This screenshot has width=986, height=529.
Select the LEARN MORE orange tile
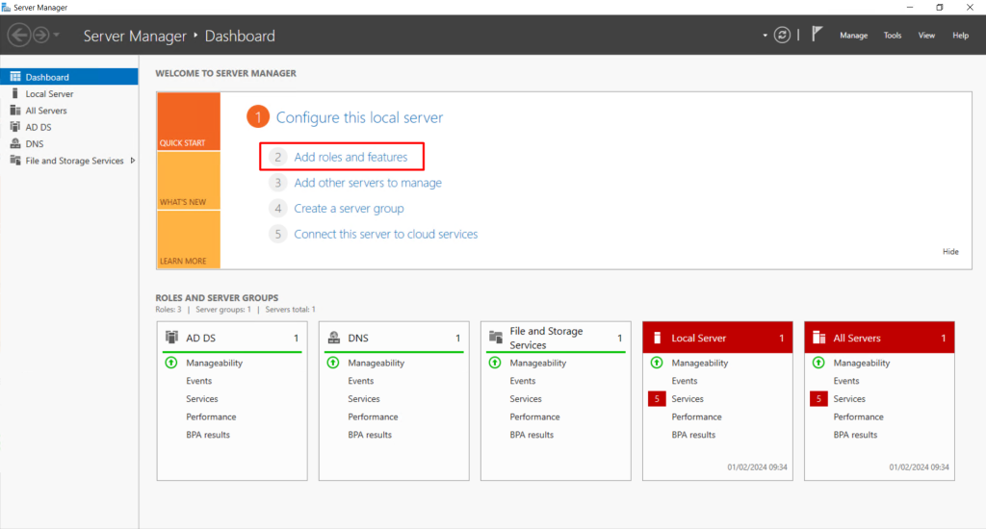(189, 239)
